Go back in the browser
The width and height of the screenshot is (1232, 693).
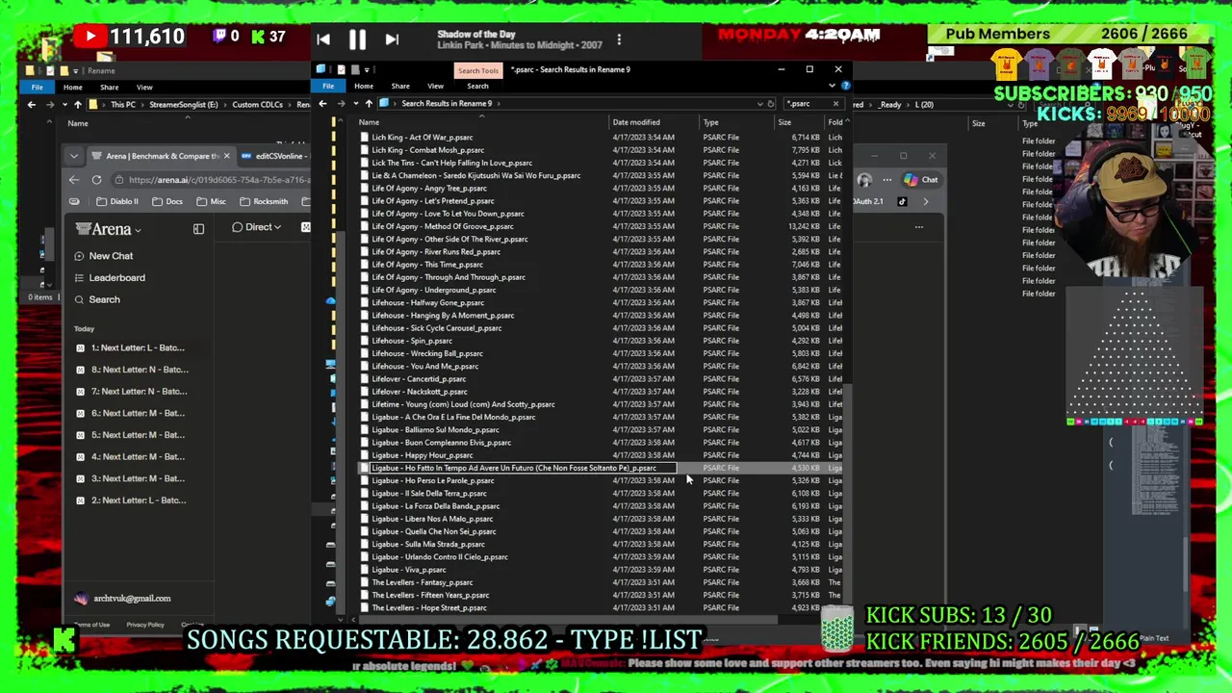74,180
